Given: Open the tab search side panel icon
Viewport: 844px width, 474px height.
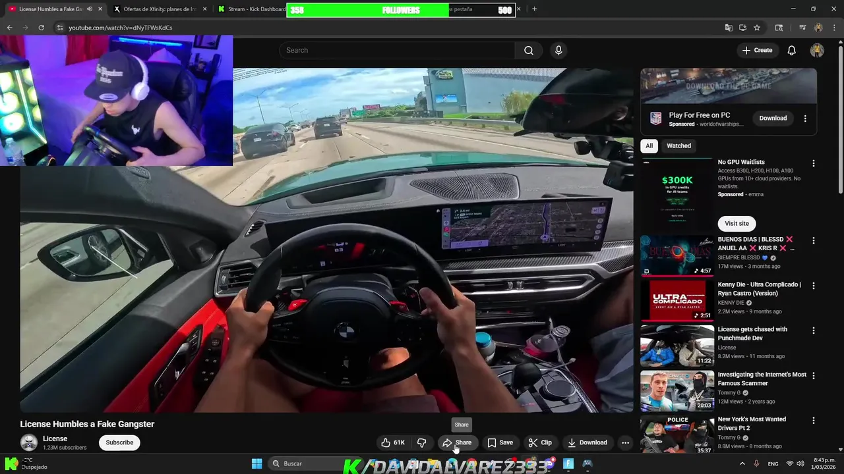Looking at the screenshot, I should coord(779,28).
